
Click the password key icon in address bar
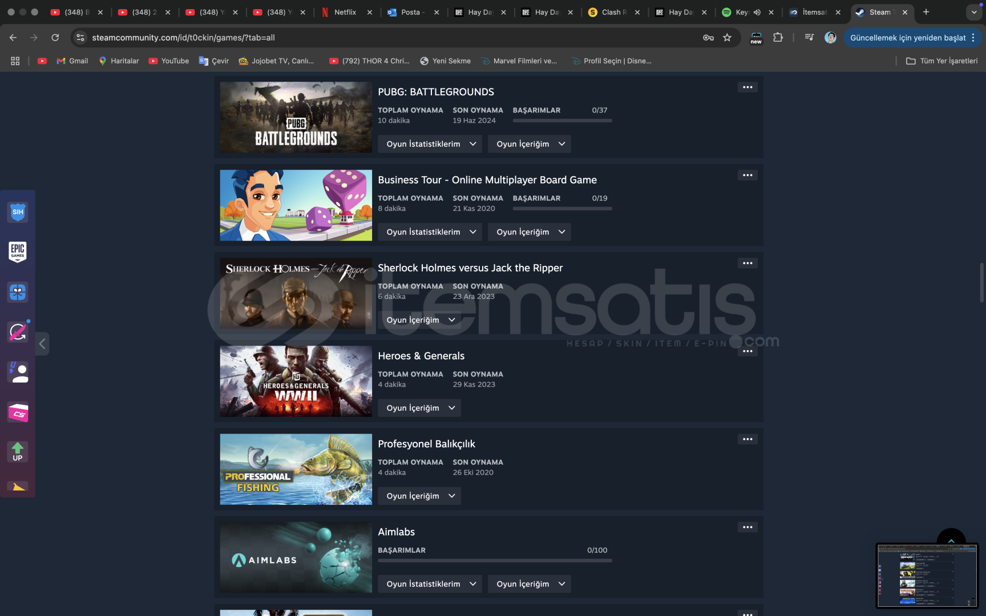coord(708,38)
